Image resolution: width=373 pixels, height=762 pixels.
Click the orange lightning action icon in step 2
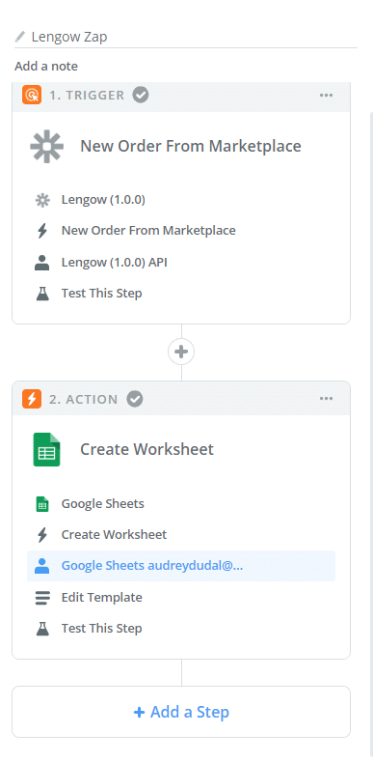[32, 400]
